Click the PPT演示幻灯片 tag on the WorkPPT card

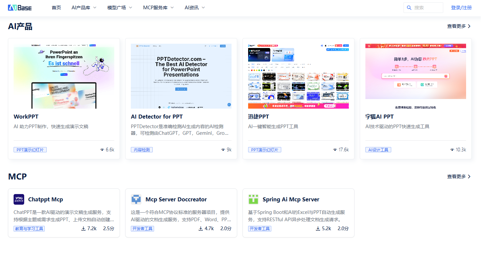30,150
